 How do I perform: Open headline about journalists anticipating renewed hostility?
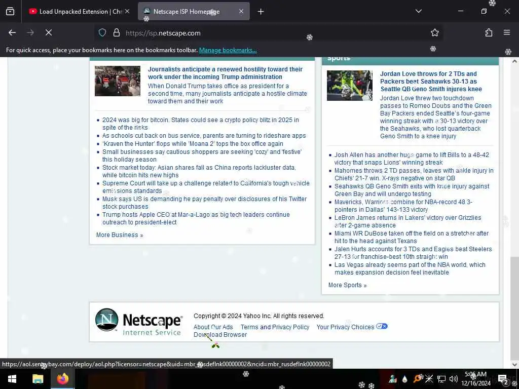point(225,73)
